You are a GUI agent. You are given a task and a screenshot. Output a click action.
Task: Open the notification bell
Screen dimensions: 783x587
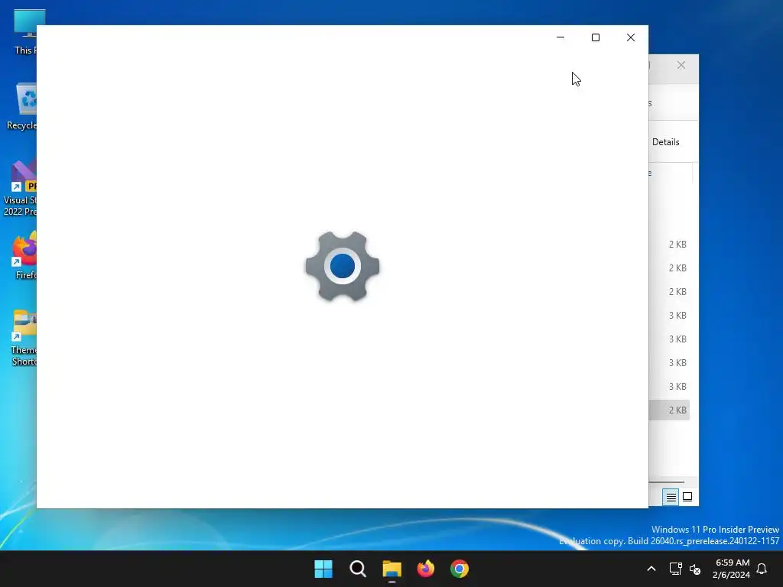(x=762, y=569)
